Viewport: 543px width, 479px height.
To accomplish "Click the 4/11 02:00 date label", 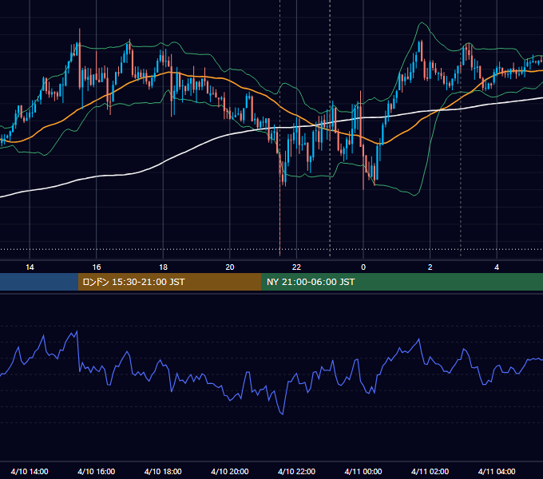I will [x=430, y=471].
